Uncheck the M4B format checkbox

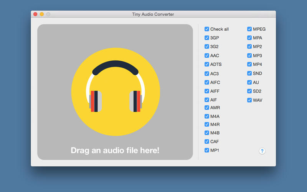pyautogui.click(x=207, y=132)
